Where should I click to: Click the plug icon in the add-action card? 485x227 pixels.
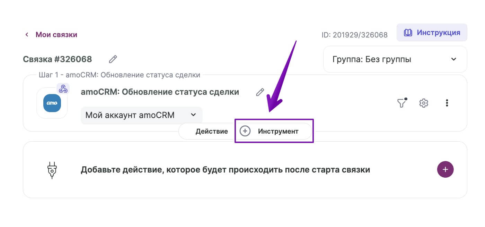[52, 170]
